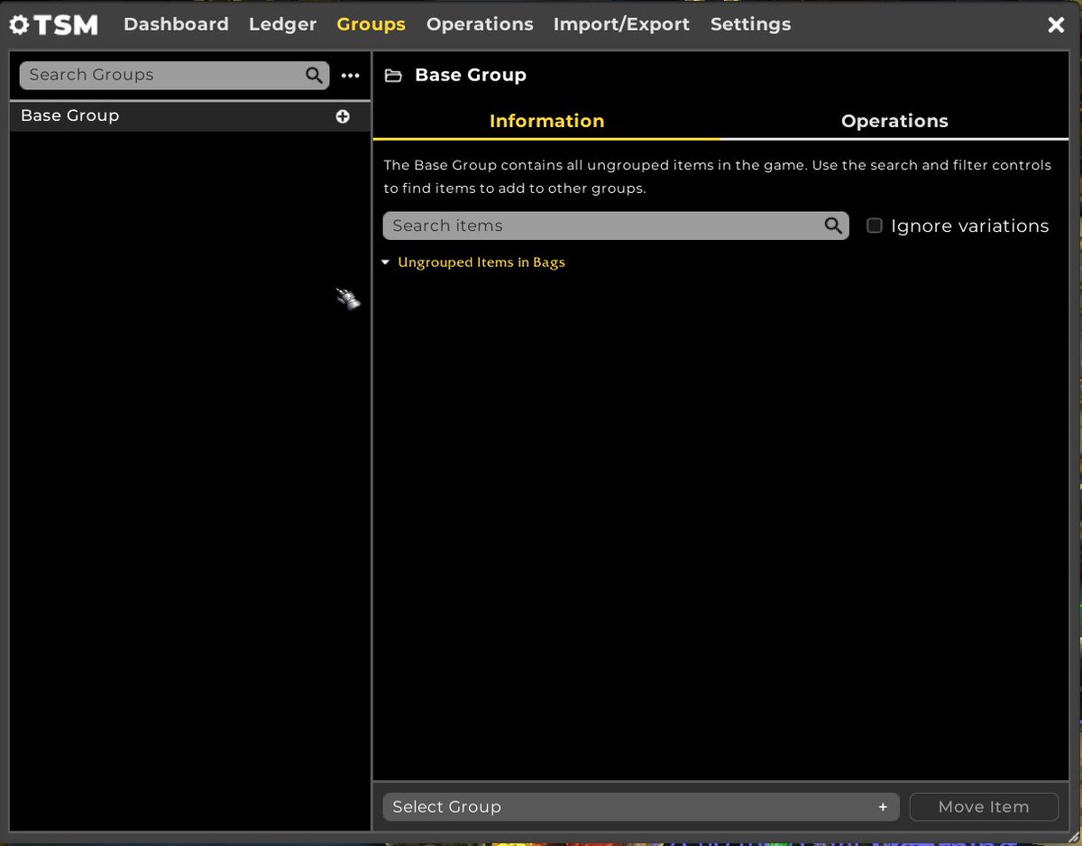Click the folder icon beside Base Group title

[393, 76]
